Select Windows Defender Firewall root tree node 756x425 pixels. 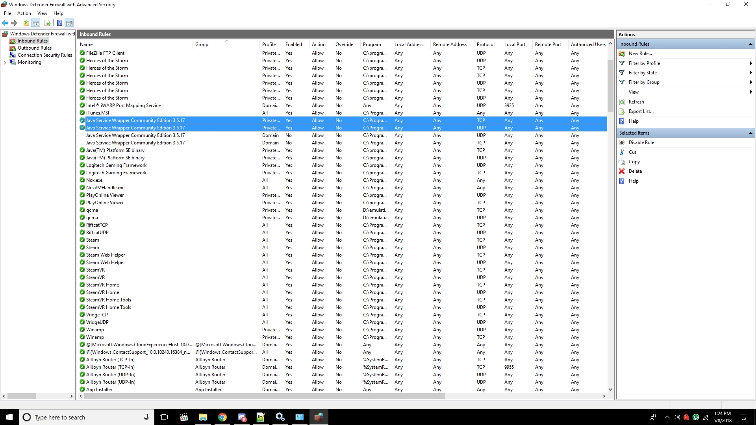tap(42, 34)
